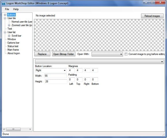Open the Open With dropdown
Screen dimensions: 167x138
click(107, 54)
